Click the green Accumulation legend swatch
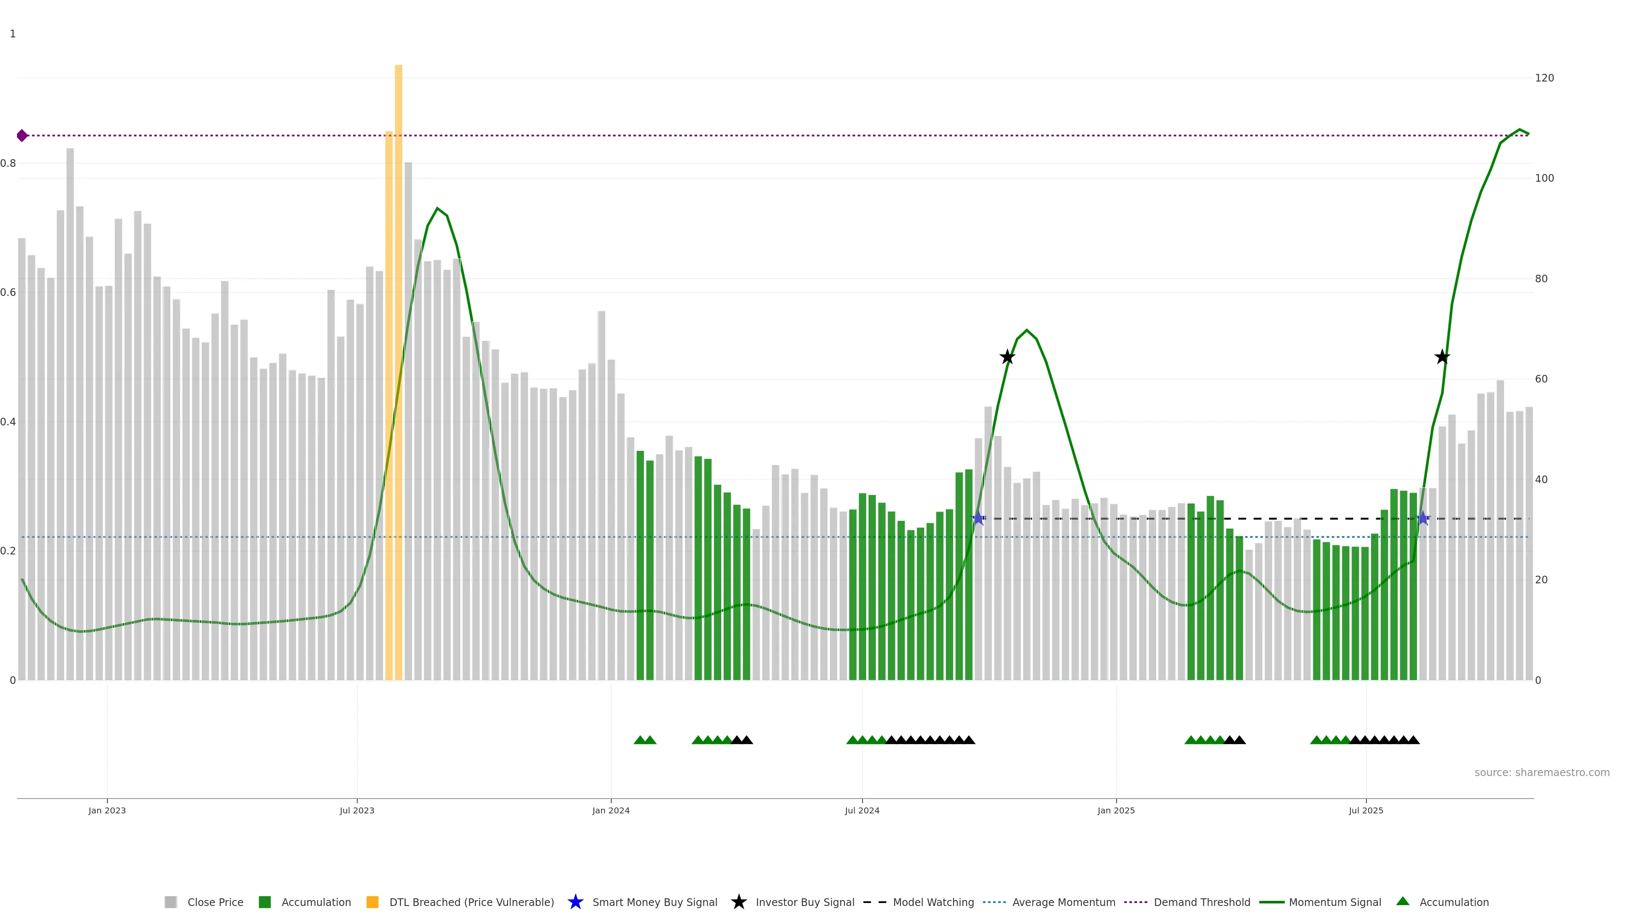1631x917 pixels. (265, 903)
